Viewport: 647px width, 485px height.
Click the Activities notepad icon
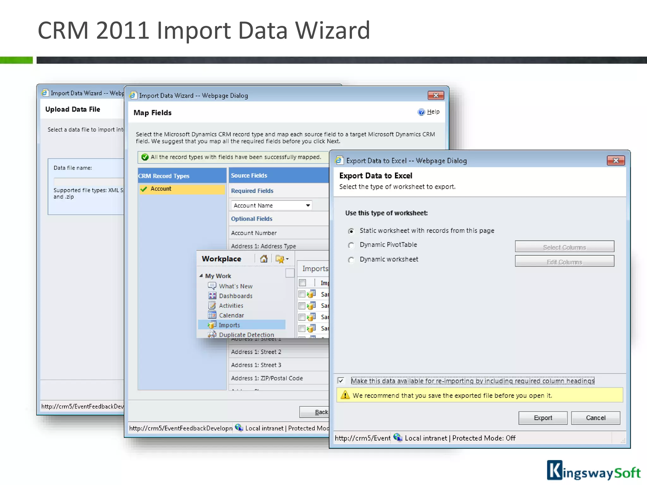point(212,305)
